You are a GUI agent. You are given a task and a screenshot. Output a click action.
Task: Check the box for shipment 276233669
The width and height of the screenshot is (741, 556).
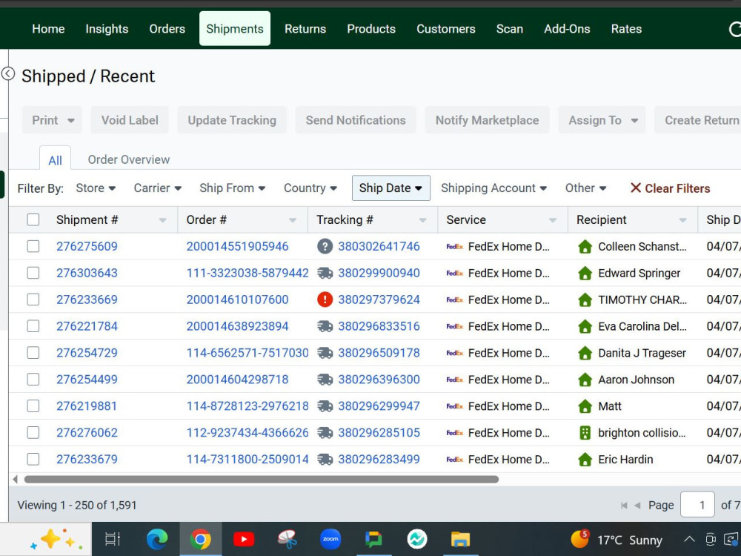click(x=33, y=299)
